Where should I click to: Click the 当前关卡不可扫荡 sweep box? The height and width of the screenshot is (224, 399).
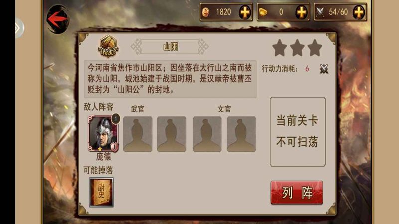click(298, 131)
